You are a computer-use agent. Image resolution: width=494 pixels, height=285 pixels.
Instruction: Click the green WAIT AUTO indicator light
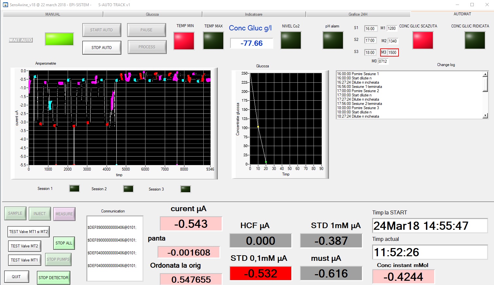coord(59,39)
